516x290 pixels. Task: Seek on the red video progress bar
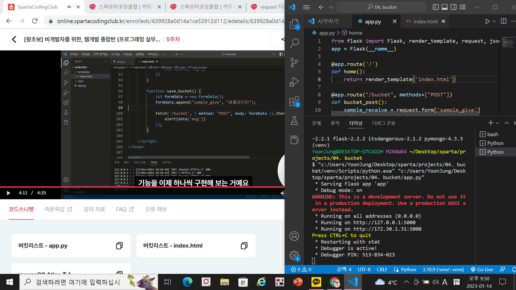coord(142,187)
